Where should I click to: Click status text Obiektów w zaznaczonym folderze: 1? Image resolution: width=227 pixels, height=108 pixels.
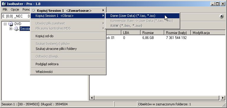165,104
